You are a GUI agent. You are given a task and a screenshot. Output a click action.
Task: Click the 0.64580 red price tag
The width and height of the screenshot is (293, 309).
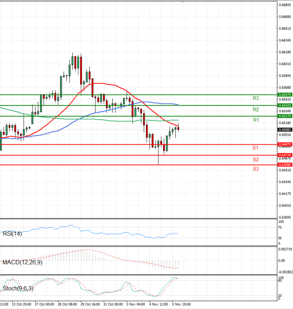coord(285,165)
